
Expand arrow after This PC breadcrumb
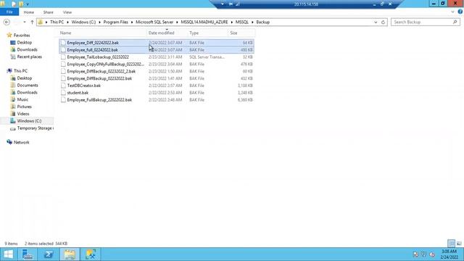click(67, 22)
